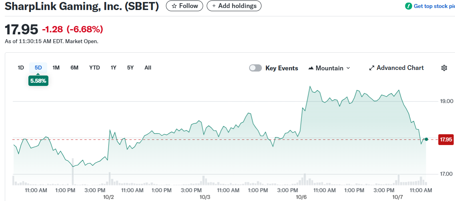
Task: Show year-to-date YTD chart range
Action: pyautogui.click(x=94, y=68)
